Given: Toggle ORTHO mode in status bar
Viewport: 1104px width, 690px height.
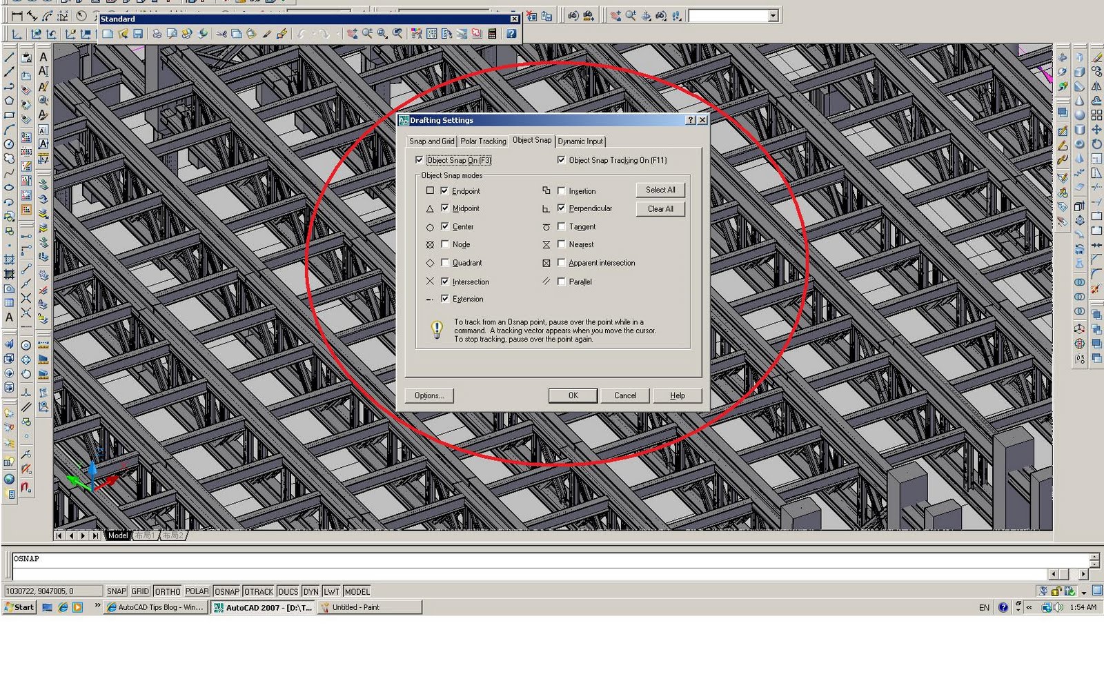Looking at the screenshot, I should pos(168,591).
